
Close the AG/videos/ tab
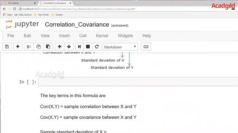pyautogui.click(x=35, y=3)
